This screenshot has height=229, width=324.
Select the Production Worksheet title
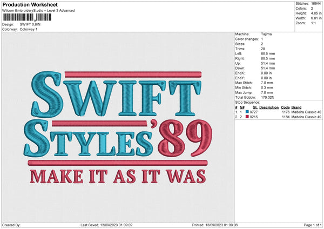tap(30, 5)
